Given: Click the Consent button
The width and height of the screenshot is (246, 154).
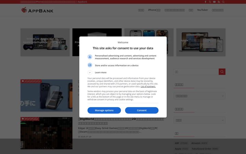Looking at the screenshot, I should (142, 110).
